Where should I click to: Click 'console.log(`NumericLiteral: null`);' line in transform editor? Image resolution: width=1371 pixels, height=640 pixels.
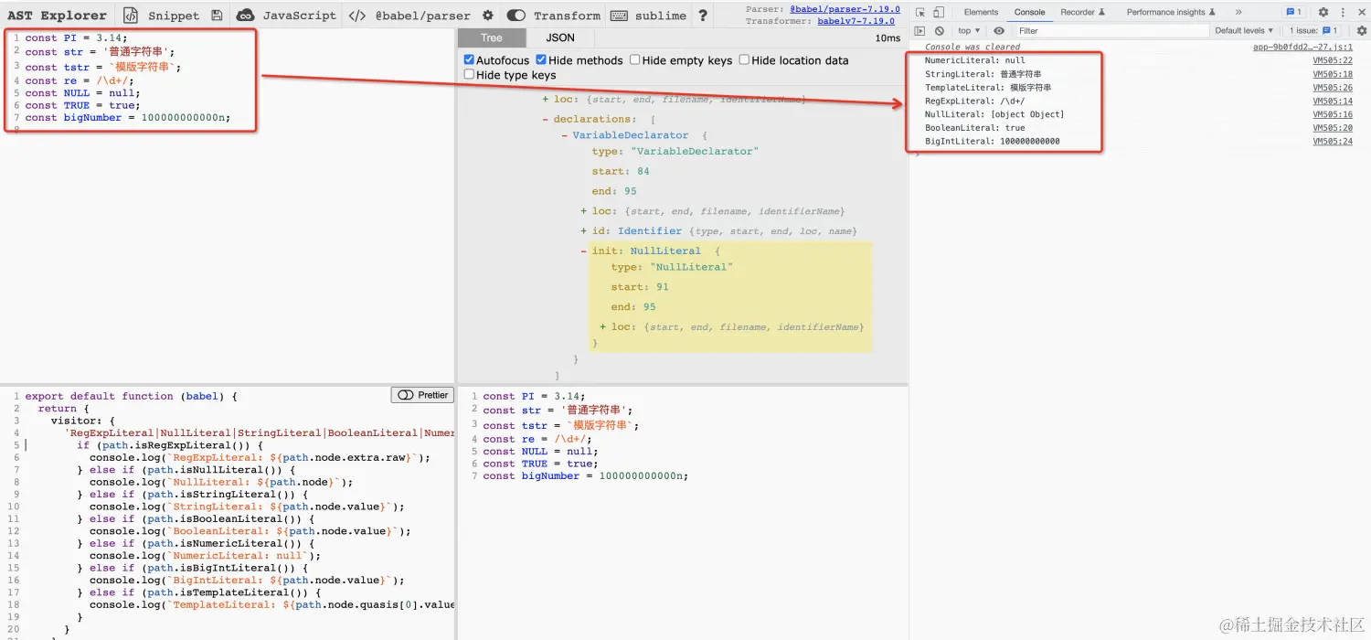[x=206, y=555]
